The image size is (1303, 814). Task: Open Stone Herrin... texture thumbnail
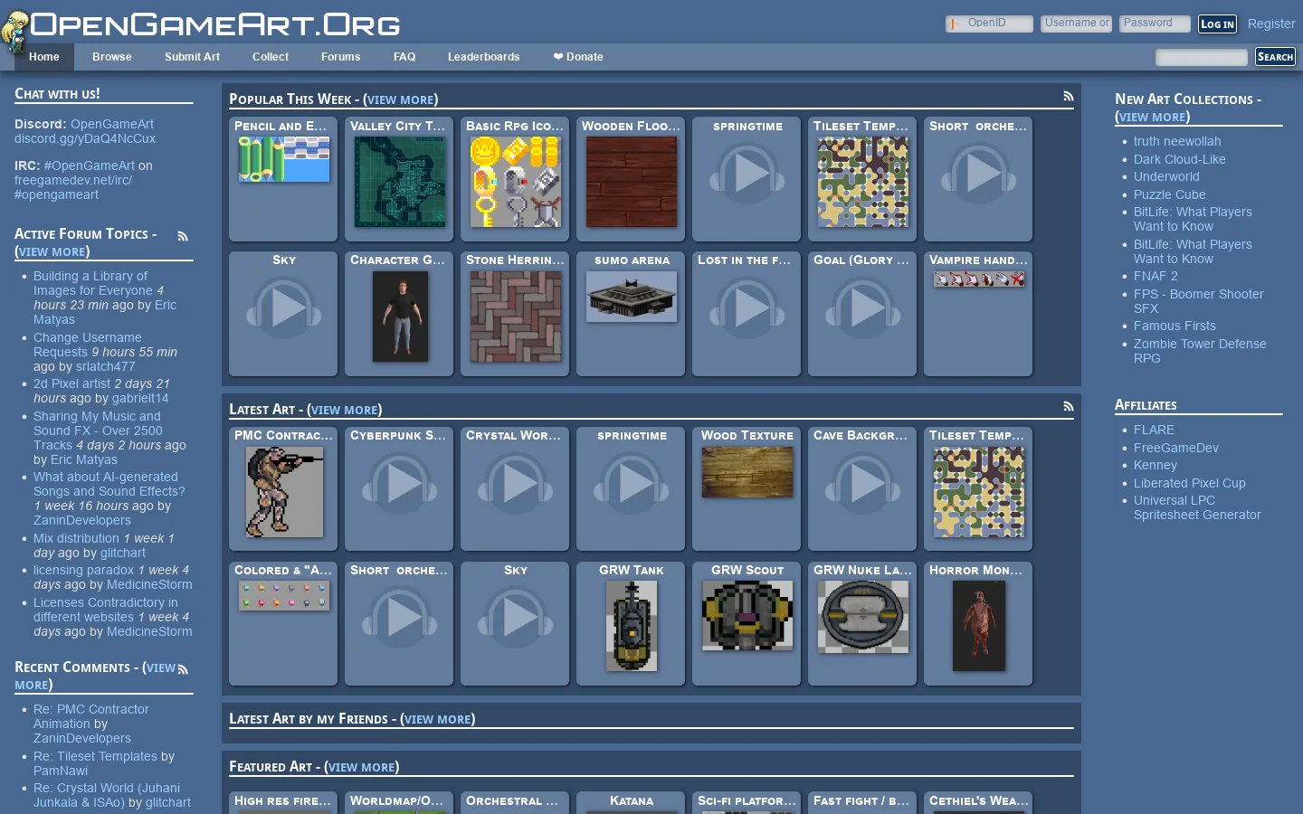(x=516, y=316)
